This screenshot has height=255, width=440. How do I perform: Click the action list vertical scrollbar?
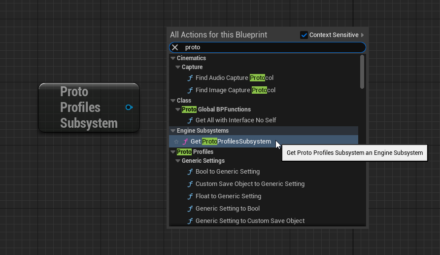tap(362, 72)
